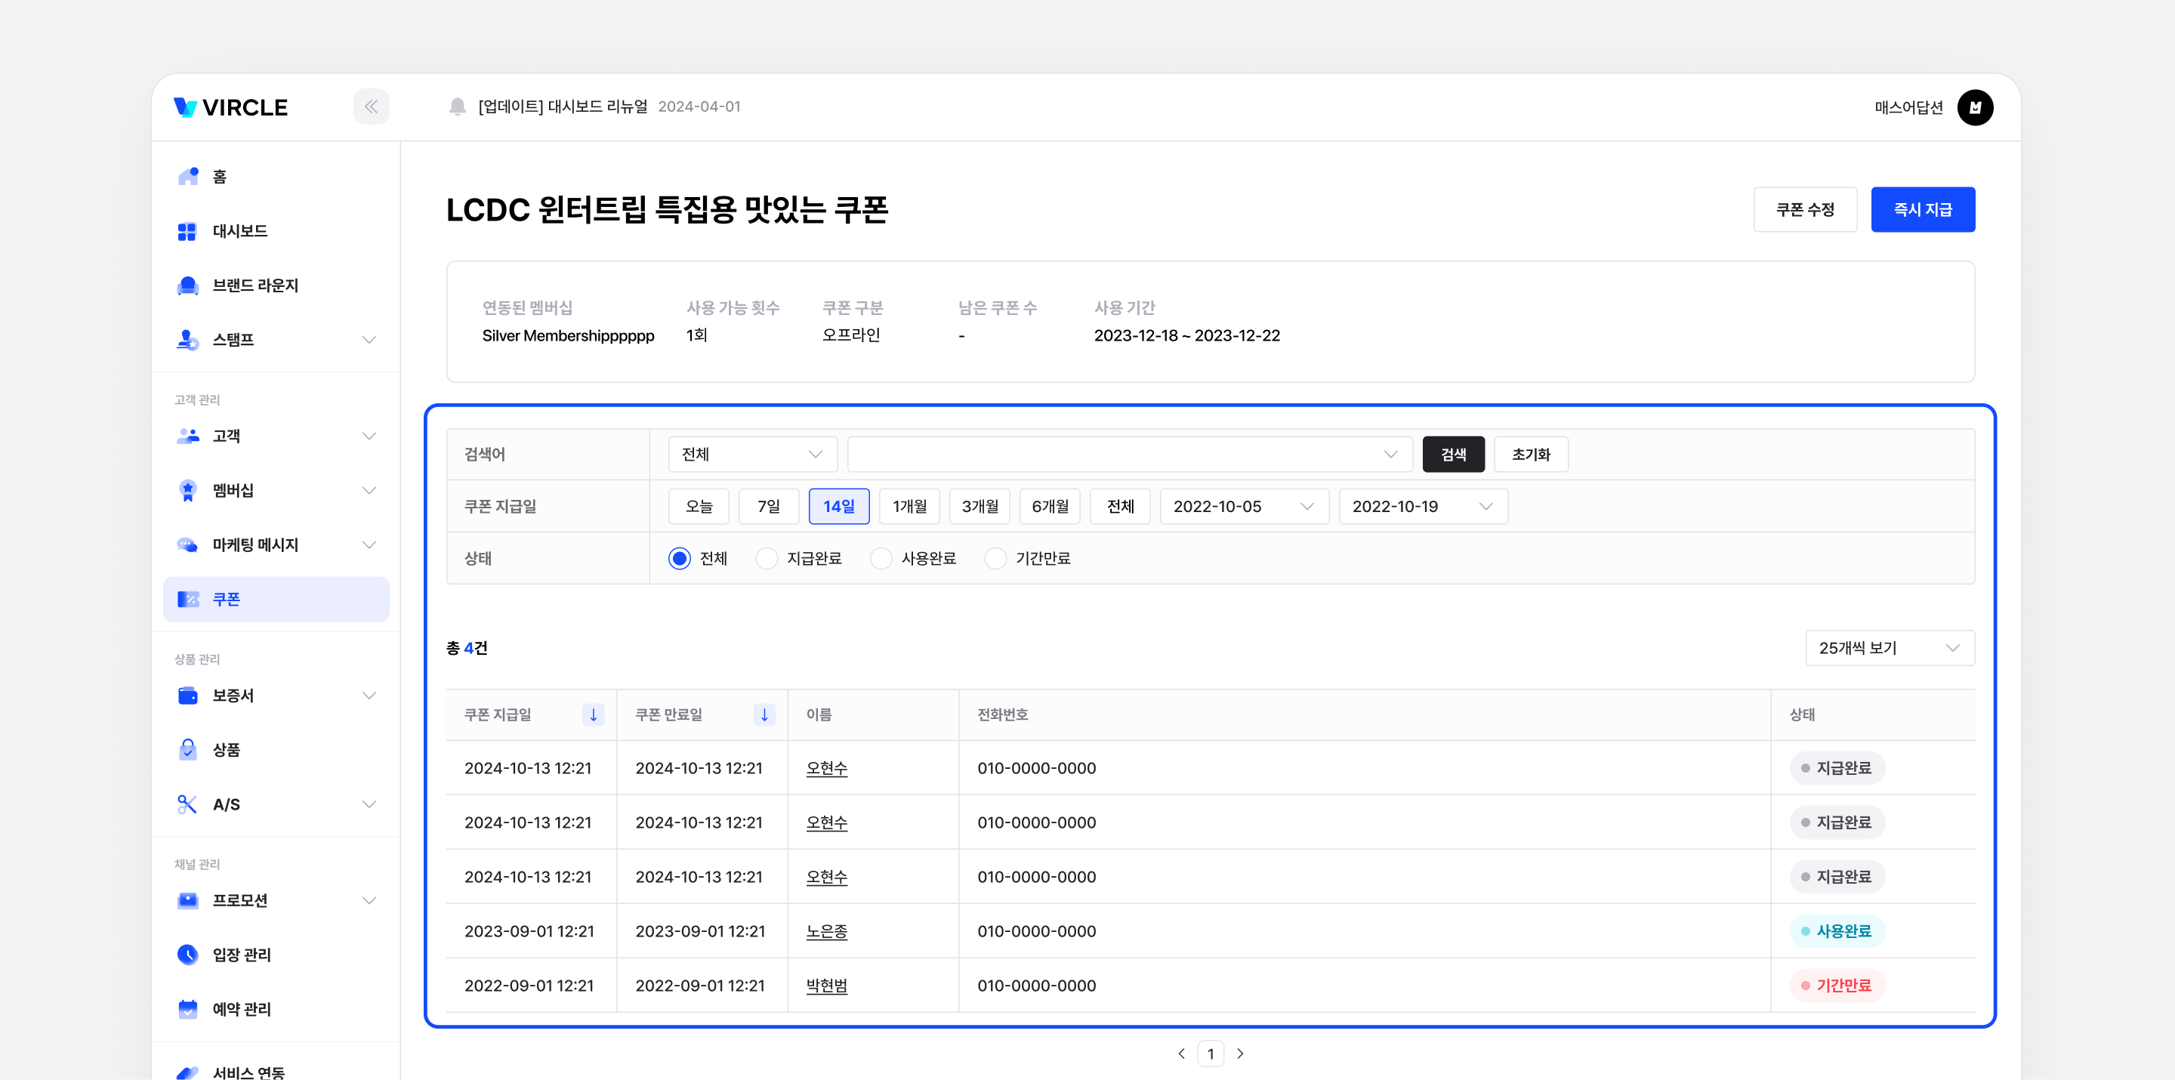Click the notification bell icon
Screen dimensions: 2175x1080
click(x=457, y=106)
